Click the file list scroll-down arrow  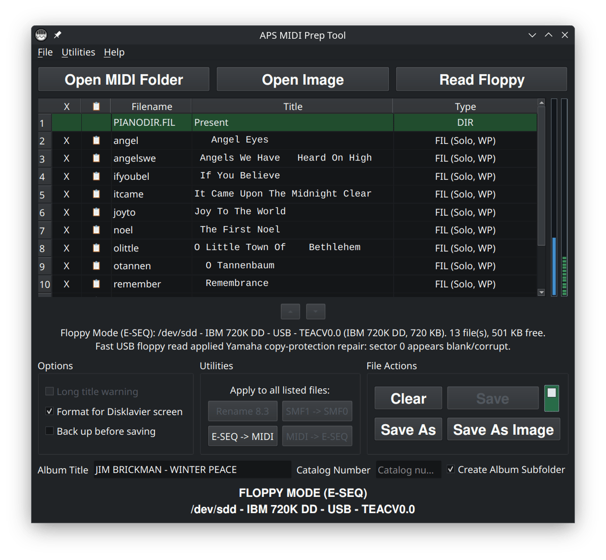541,292
